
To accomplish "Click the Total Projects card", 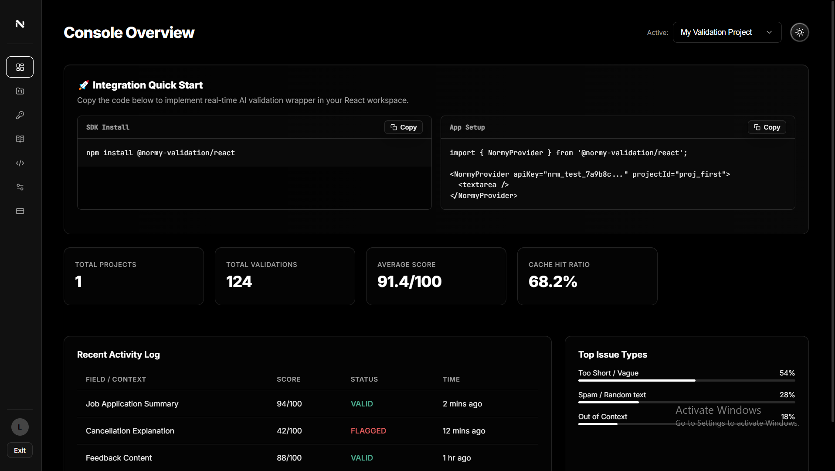I will (134, 276).
